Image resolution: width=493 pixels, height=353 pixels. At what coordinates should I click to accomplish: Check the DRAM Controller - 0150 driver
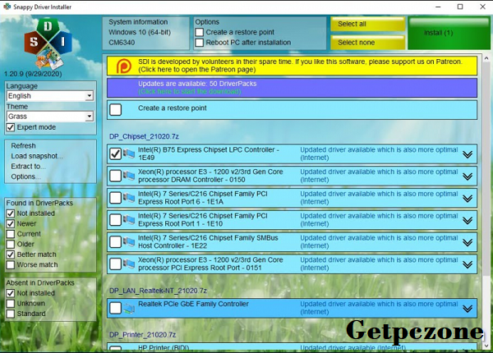[115, 176]
